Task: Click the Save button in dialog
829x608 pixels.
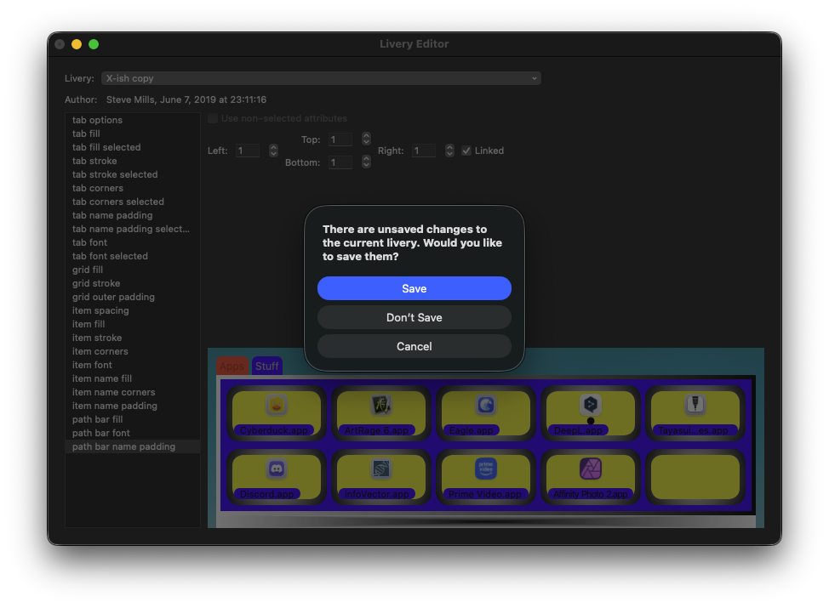Action: tap(414, 288)
